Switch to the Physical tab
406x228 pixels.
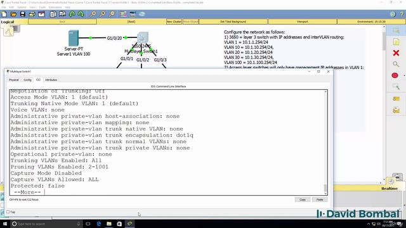pyautogui.click(x=14, y=80)
